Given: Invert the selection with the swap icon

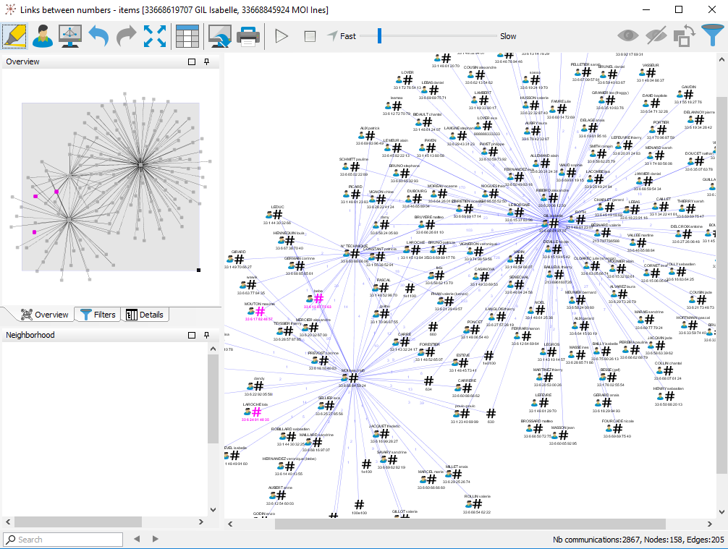Looking at the screenshot, I should (x=684, y=36).
